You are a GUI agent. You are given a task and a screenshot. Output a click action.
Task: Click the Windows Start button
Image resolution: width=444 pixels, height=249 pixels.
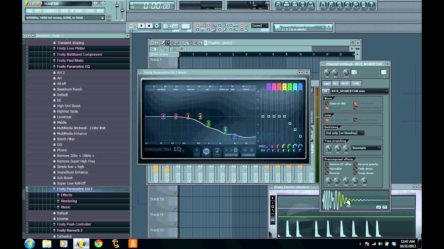pyautogui.click(x=29, y=243)
